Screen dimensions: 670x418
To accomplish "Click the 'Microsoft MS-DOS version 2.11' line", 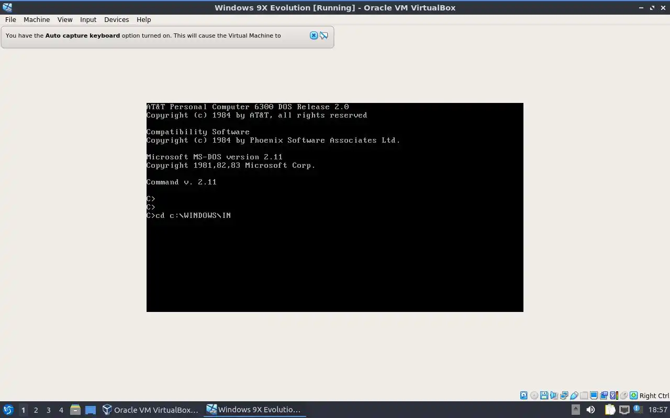I will tap(214, 157).
